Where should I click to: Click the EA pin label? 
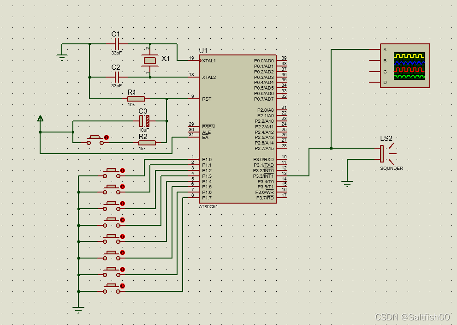pos(205,138)
